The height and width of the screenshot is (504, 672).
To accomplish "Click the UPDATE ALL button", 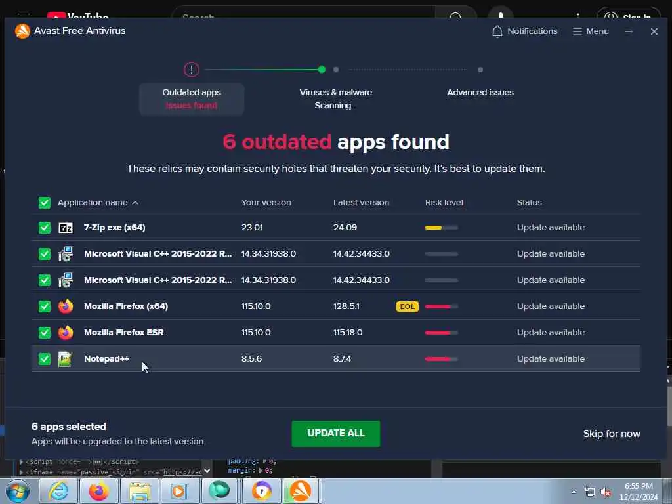I will click(335, 433).
